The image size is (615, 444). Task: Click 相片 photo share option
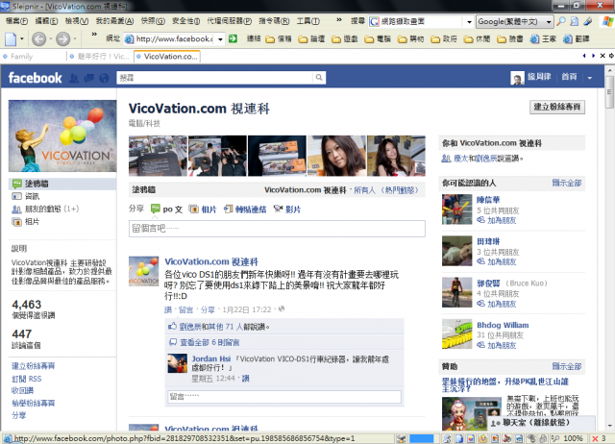pyautogui.click(x=203, y=210)
